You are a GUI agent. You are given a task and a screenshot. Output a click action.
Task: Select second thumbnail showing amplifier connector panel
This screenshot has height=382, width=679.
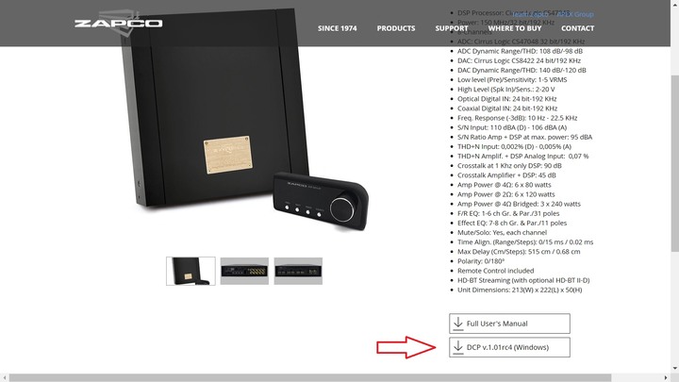(x=244, y=271)
